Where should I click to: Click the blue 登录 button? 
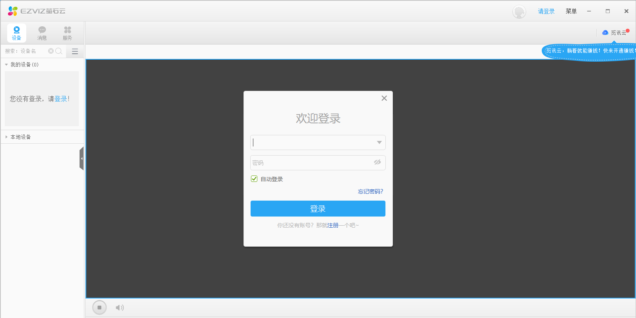point(318,209)
